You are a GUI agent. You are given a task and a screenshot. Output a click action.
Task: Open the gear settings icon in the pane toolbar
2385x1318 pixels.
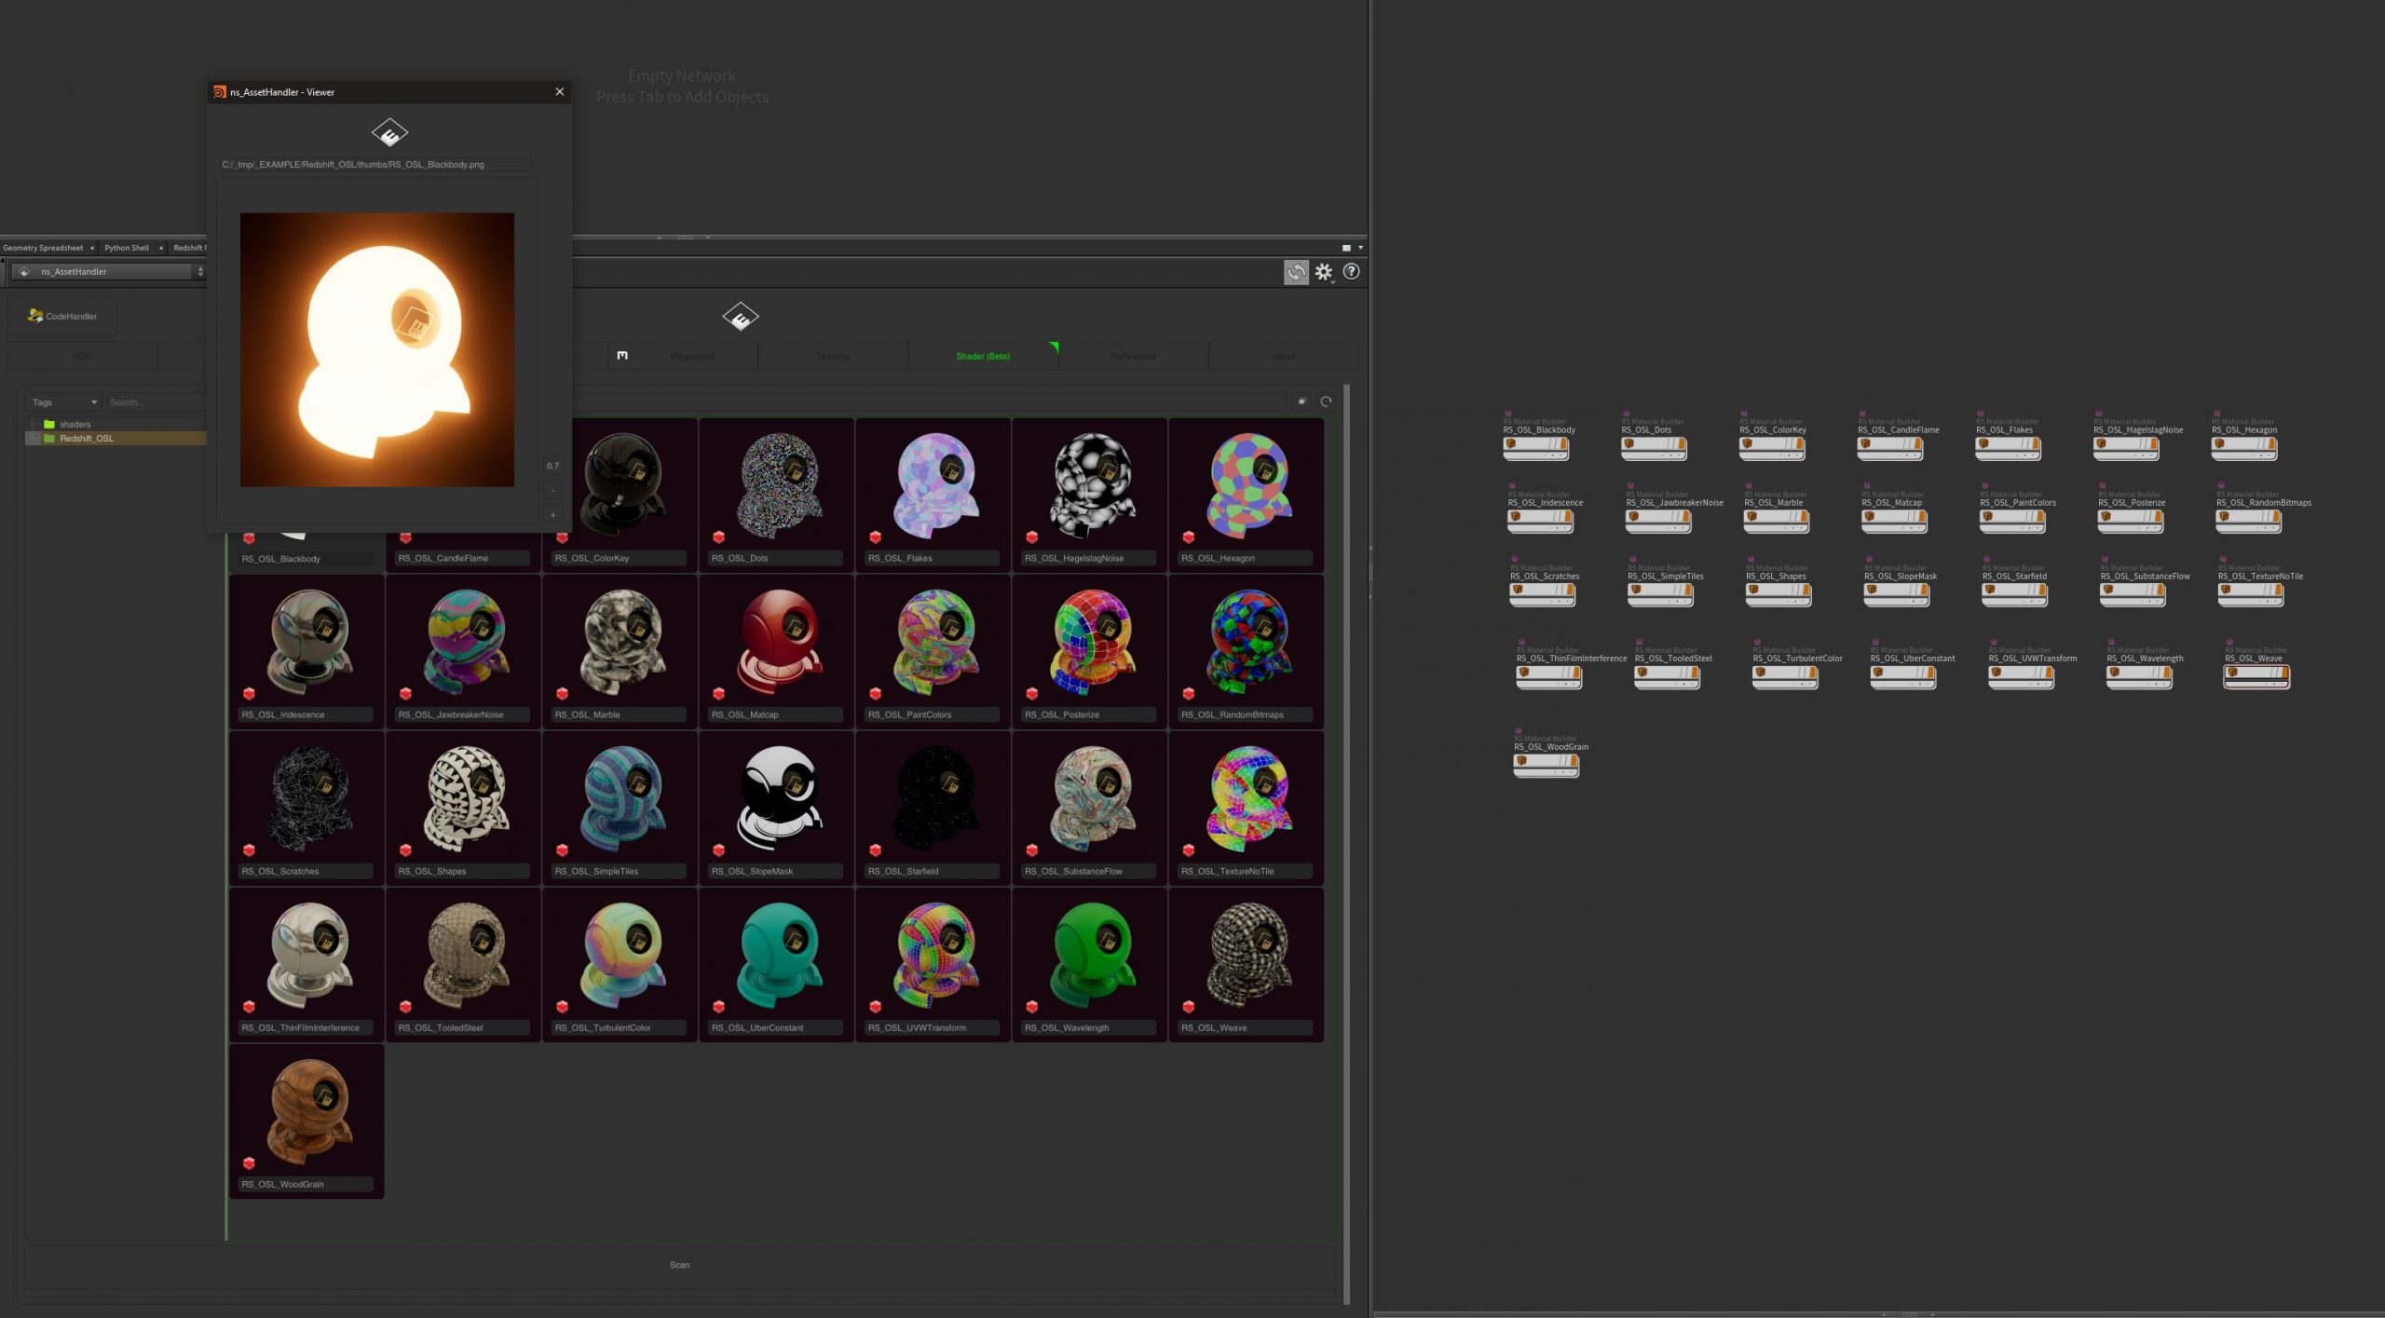[x=1324, y=271]
